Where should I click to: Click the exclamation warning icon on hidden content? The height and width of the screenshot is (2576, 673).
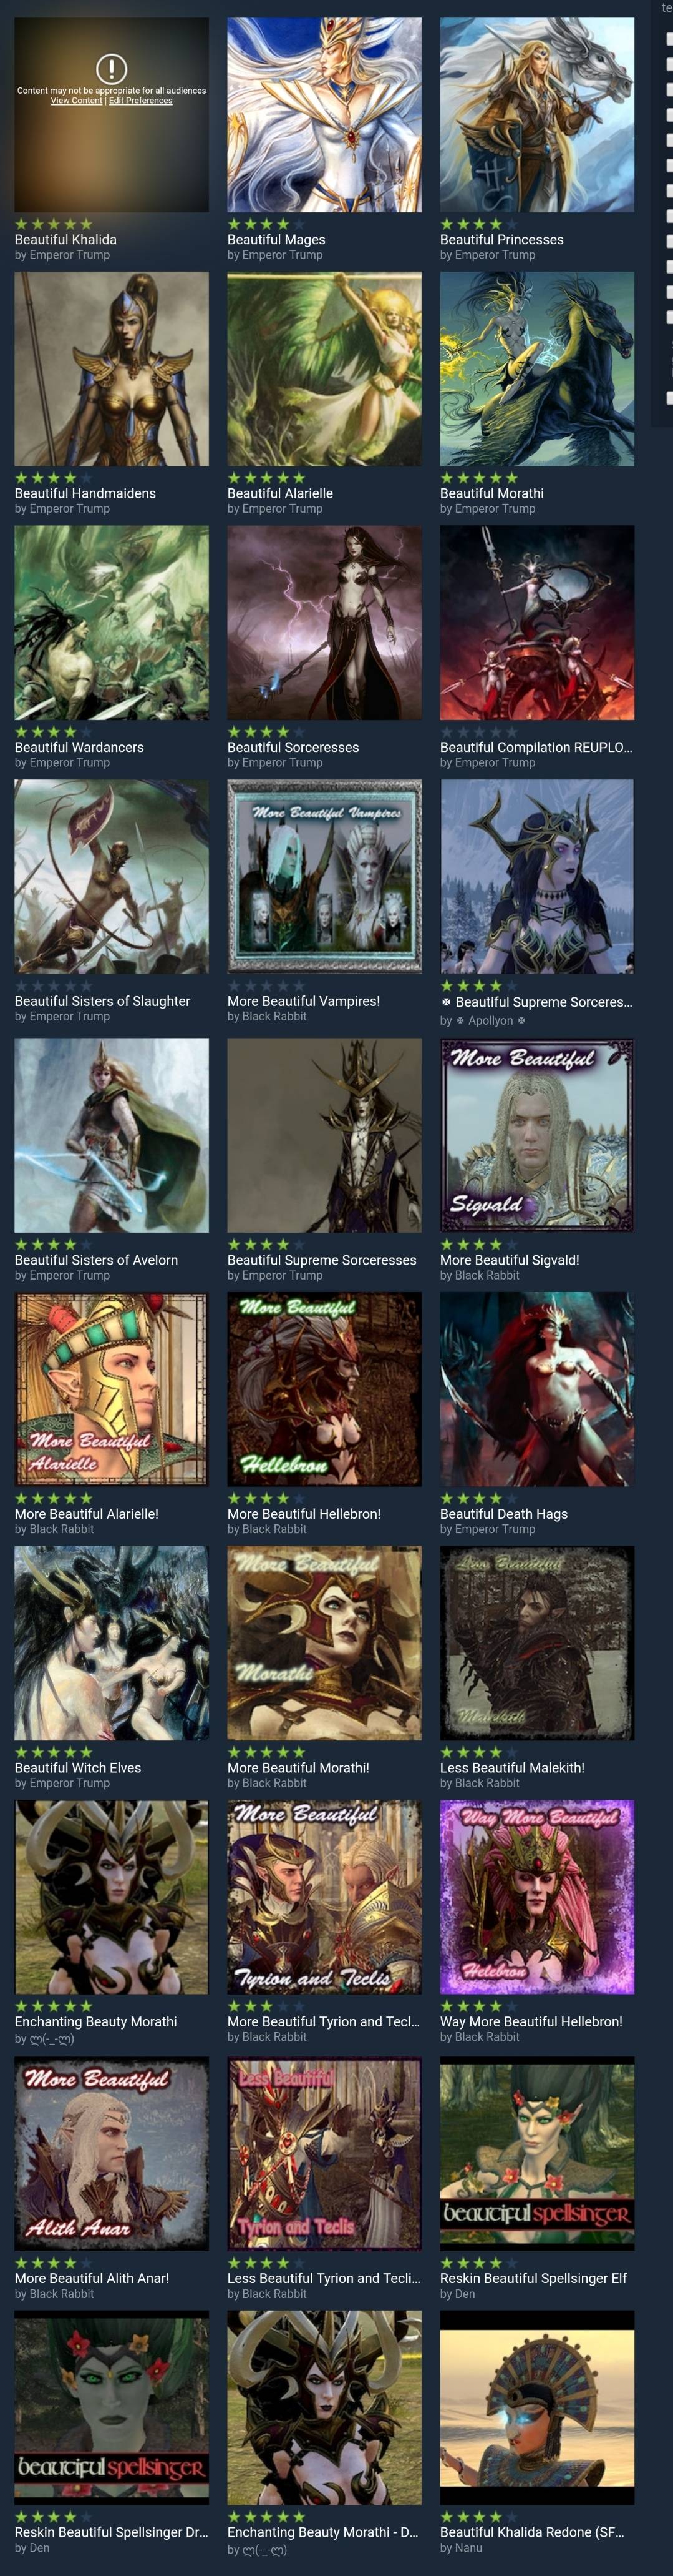point(111,68)
